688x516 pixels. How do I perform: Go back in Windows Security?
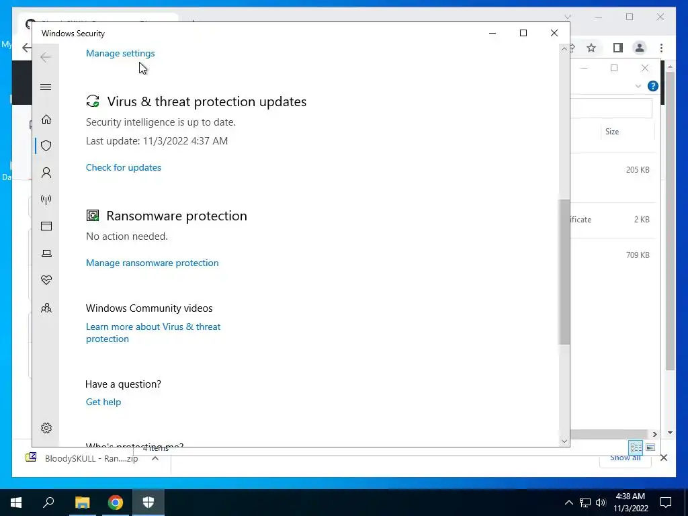pos(46,57)
